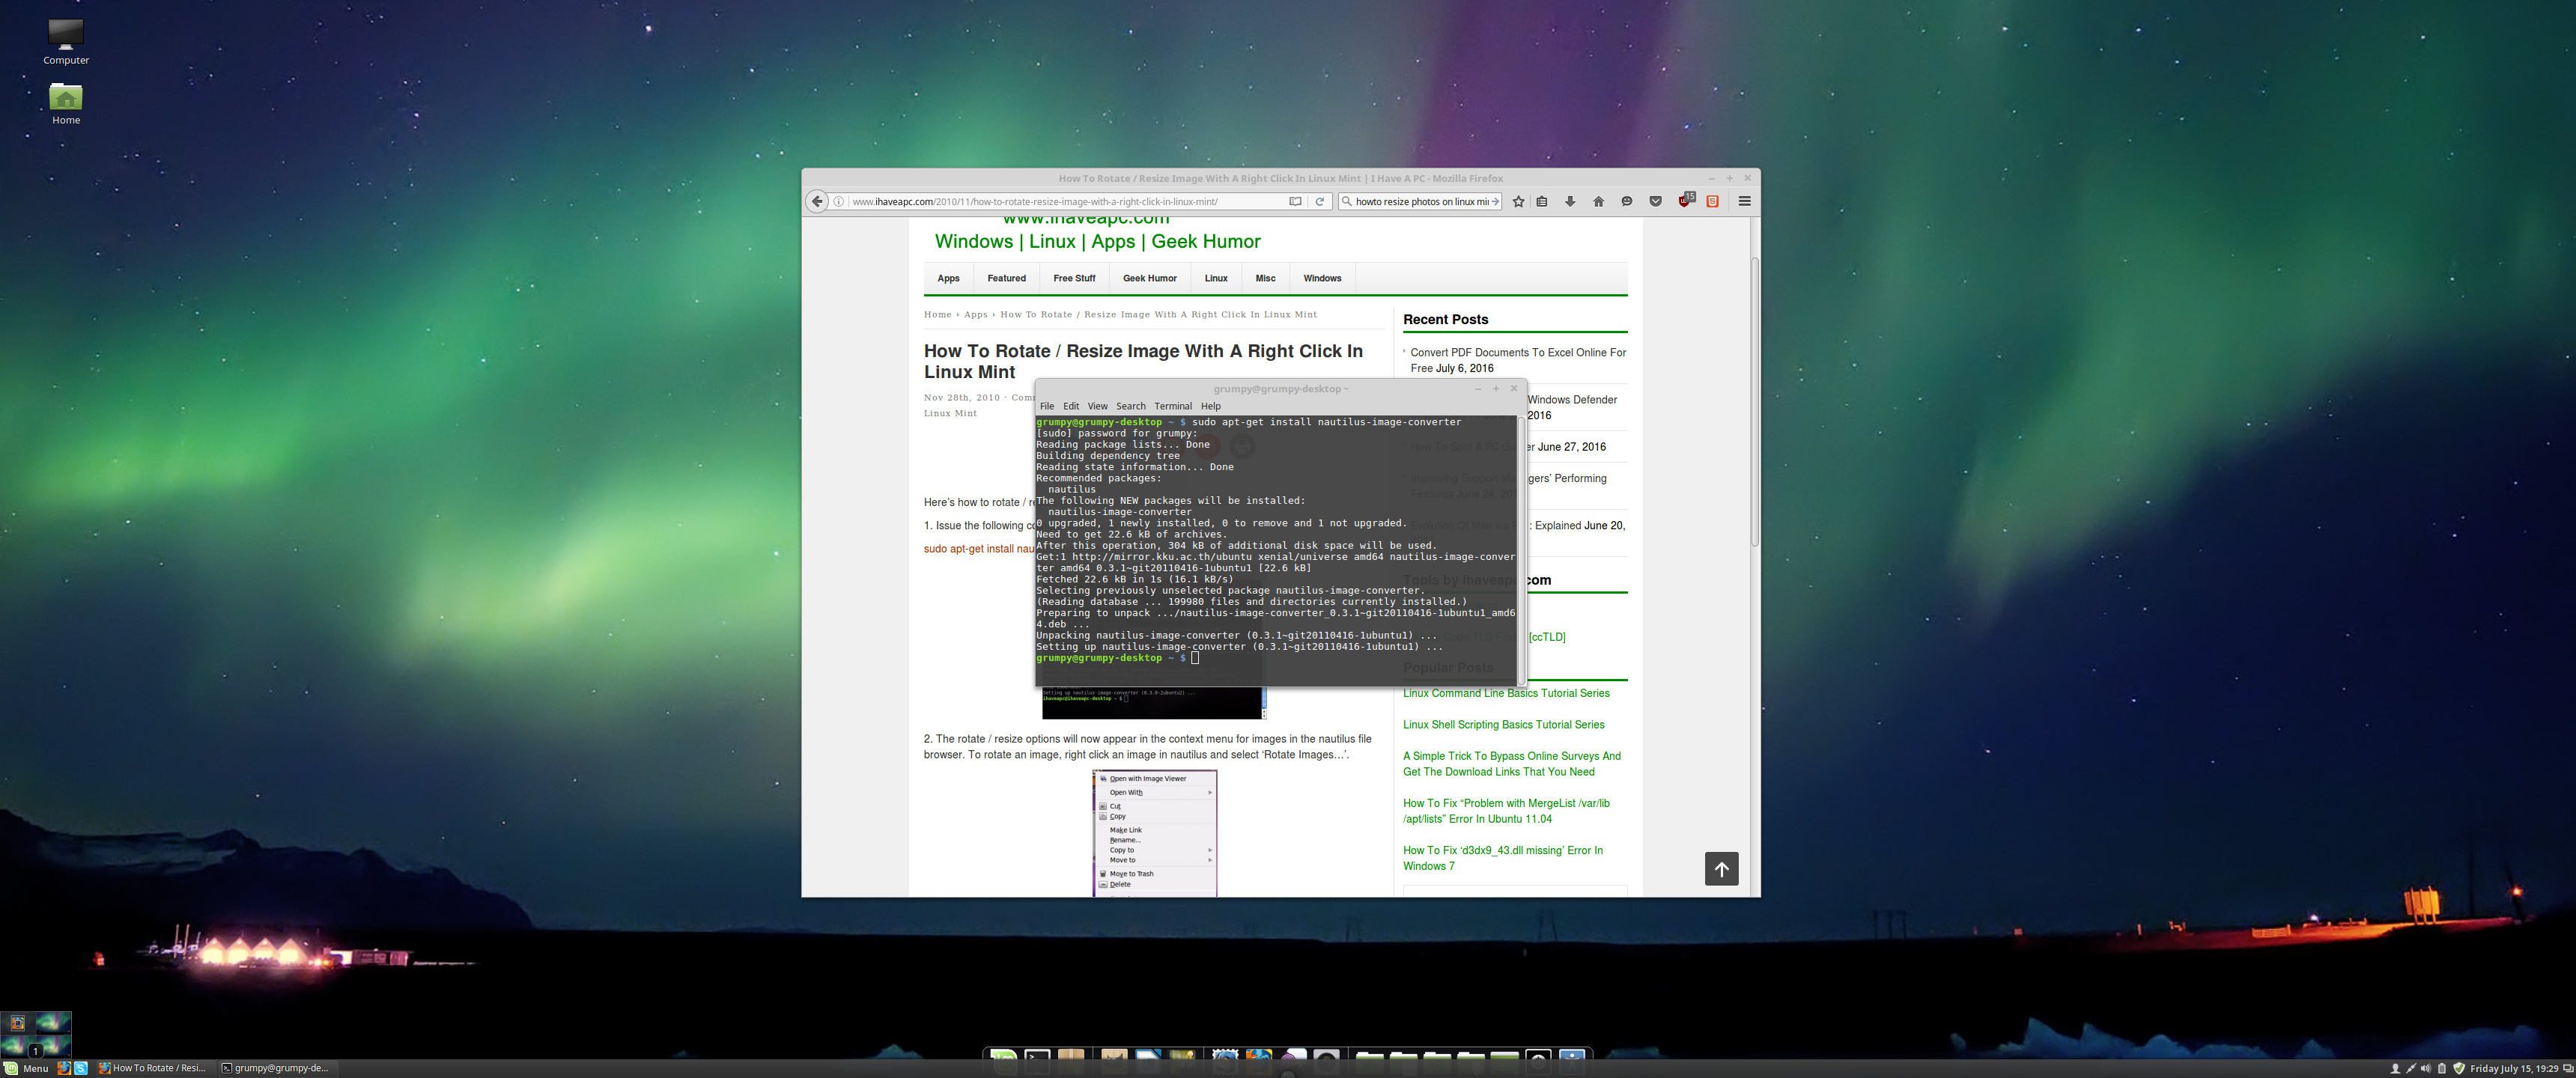The image size is (2576, 1078).
Task: Open Linux Shell Scripting Basics Tutorial Series
Action: [1503, 724]
